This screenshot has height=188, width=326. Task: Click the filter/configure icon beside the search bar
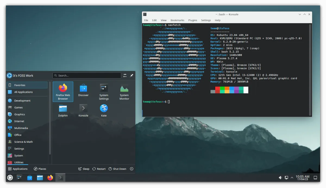pyautogui.click(x=125, y=75)
